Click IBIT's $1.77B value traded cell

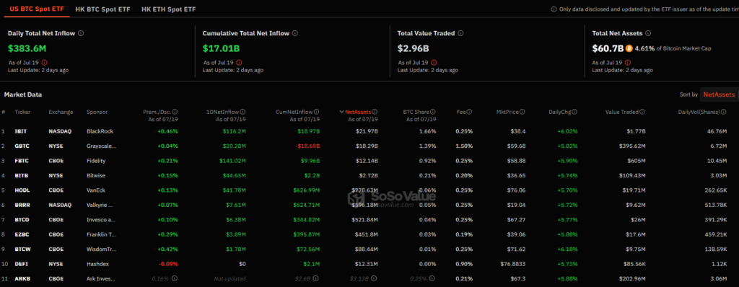pyautogui.click(x=637, y=131)
